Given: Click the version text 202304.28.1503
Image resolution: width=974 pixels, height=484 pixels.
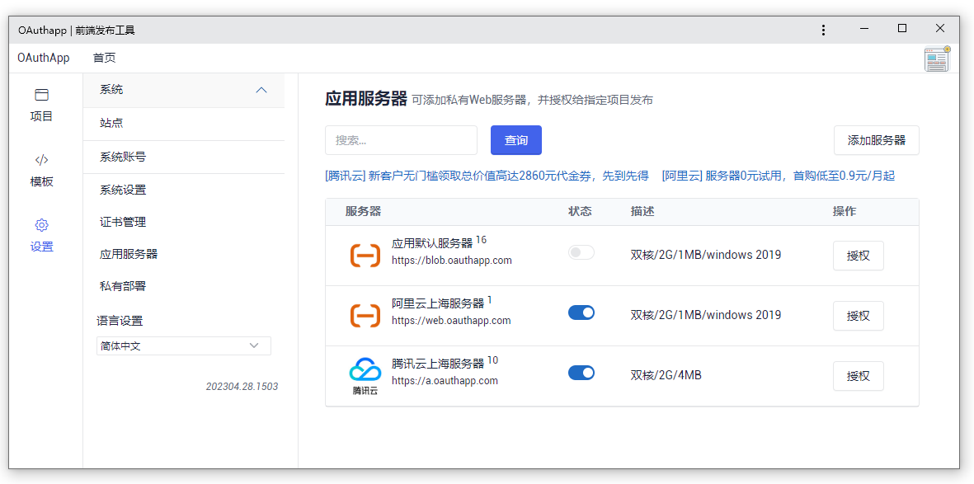Looking at the screenshot, I should 242,387.
